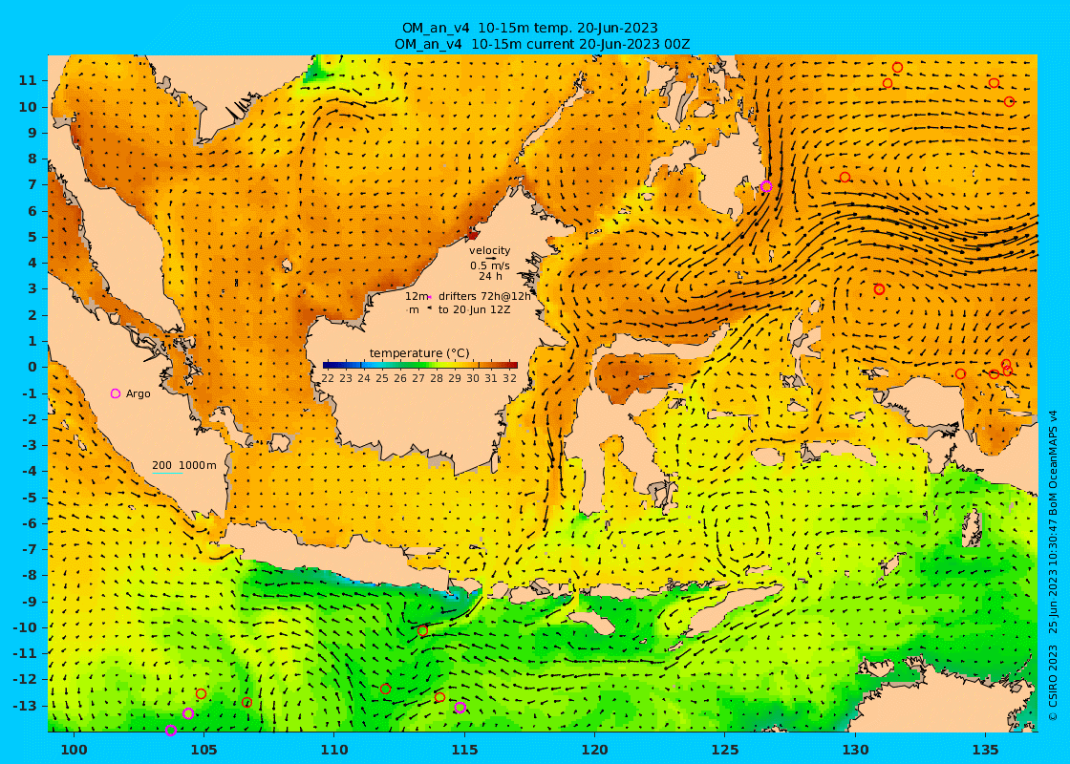This screenshot has width=1070, height=764.
Task: Click the latitude axis label '11'
Action: coord(28,80)
